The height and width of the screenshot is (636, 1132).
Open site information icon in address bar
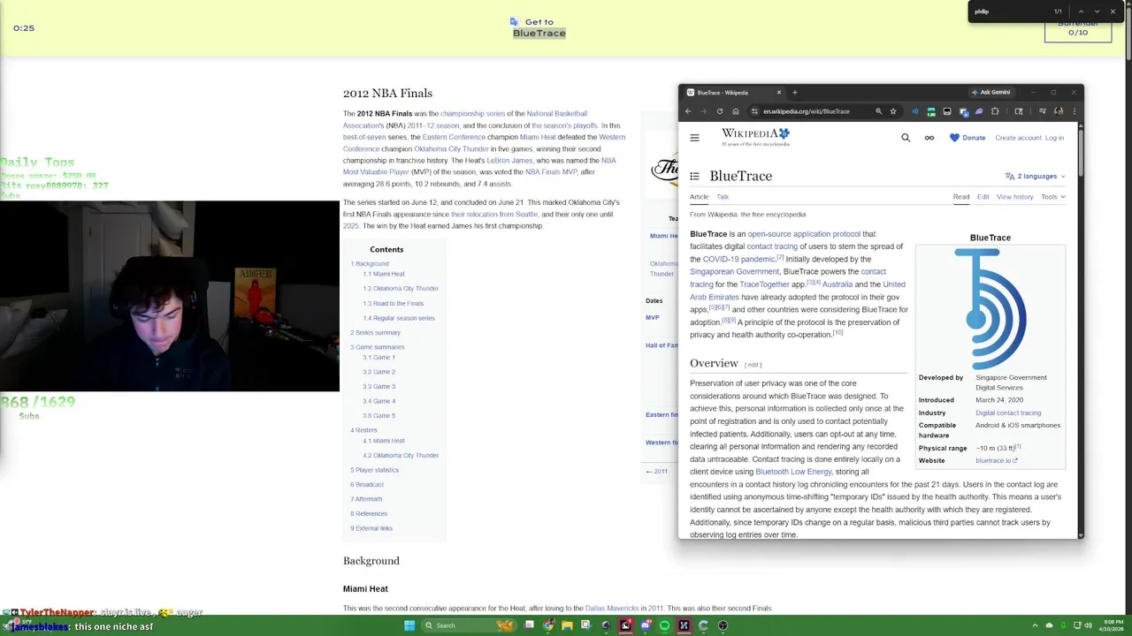point(754,111)
